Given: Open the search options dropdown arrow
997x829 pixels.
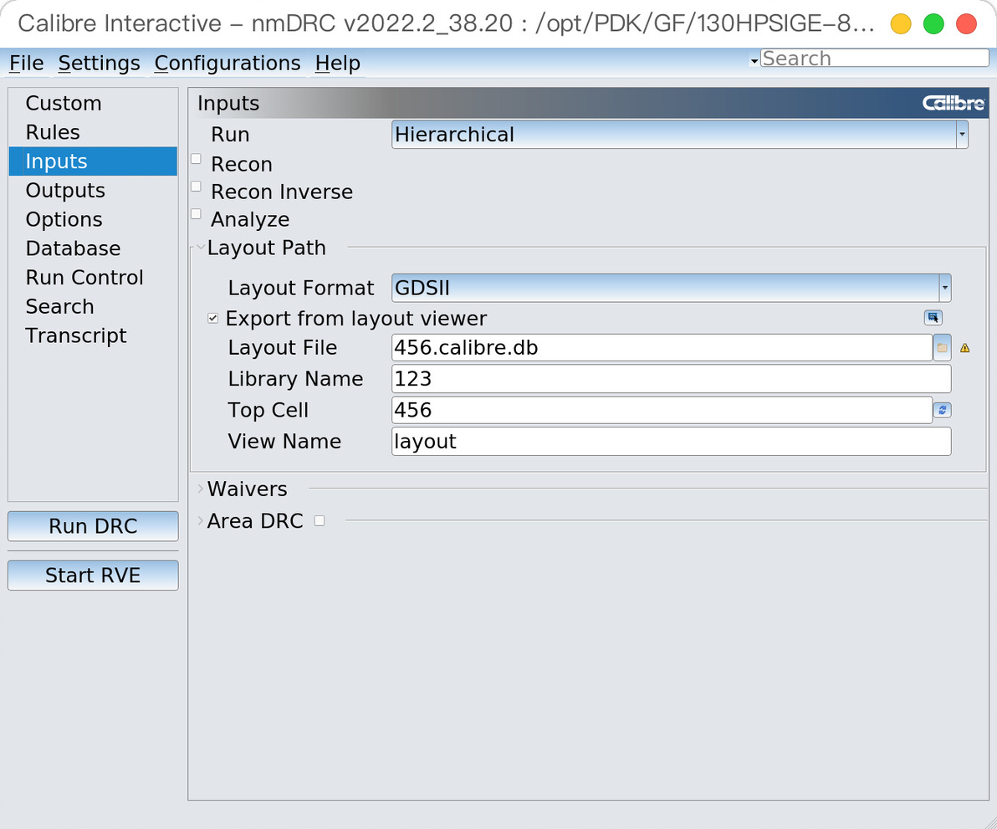Looking at the screenshot, I should pyautogui.click(x=754, y=61).
